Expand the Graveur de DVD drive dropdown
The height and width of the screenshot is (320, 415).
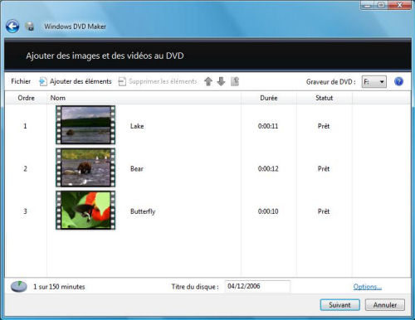click(x=374, y=82)
